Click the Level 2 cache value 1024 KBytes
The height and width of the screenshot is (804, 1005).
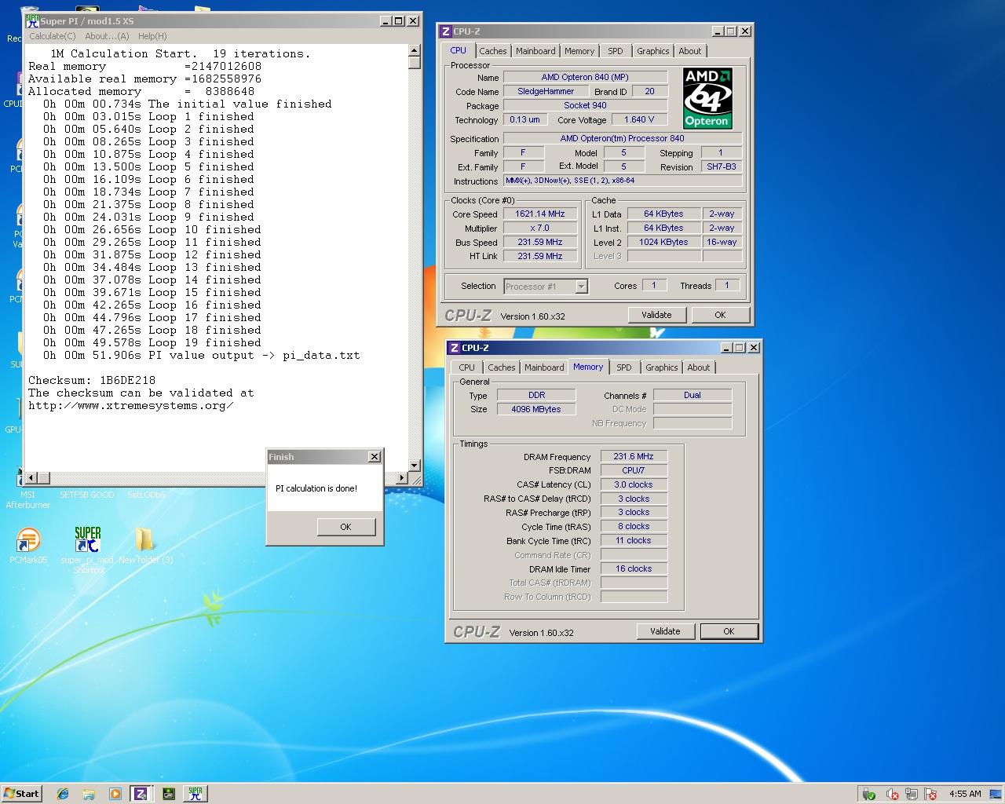663,242
